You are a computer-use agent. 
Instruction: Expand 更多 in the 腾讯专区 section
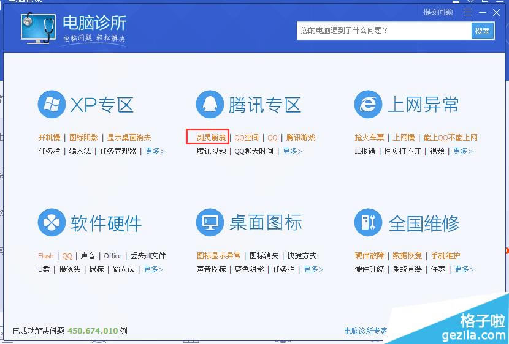(x=292, y=151)
